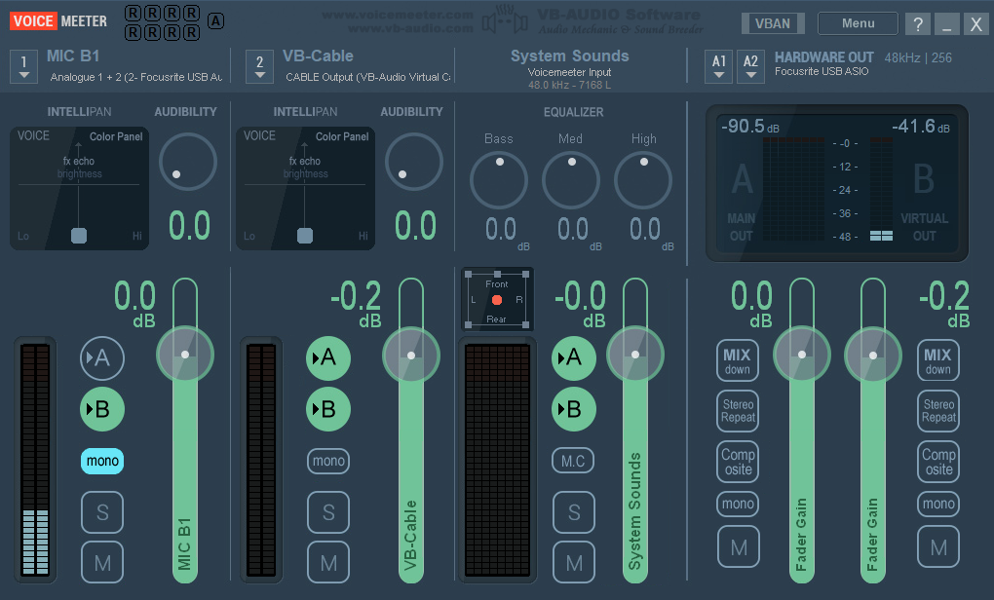Toggle bus A routing on System Sounds
Image resolution: width=994 pixels, height=600 pixels.
[x=574, y=358]
